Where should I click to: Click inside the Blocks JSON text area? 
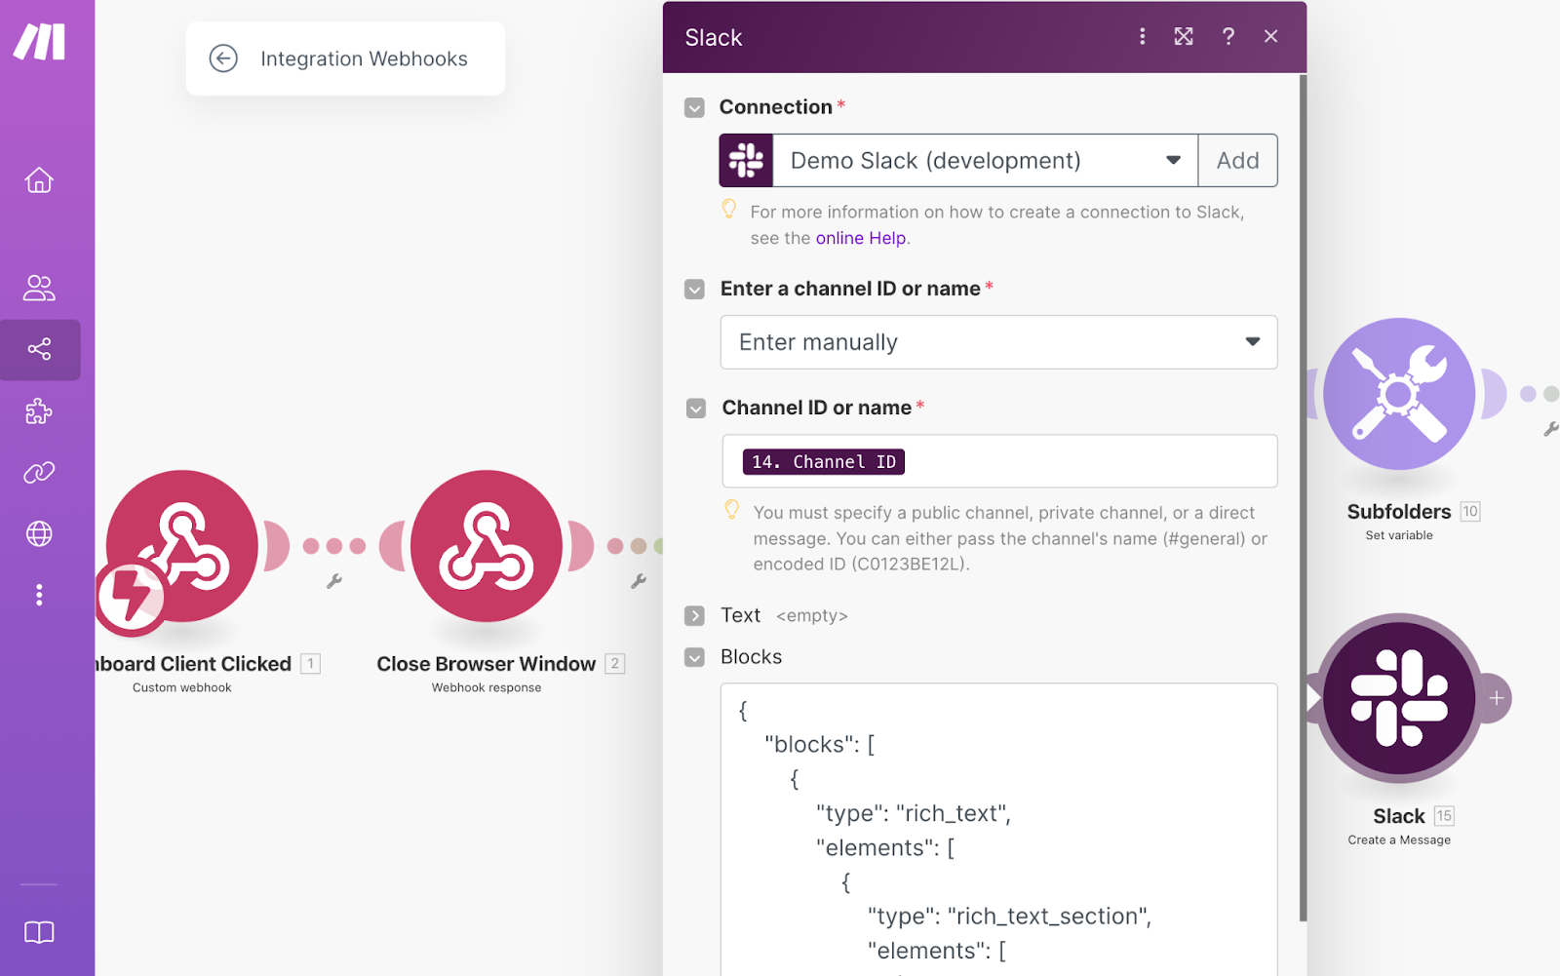click(x=998, y=829)
